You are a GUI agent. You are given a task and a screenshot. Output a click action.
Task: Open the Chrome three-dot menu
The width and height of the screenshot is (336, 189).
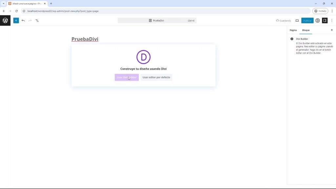click(x=332, y=11)
